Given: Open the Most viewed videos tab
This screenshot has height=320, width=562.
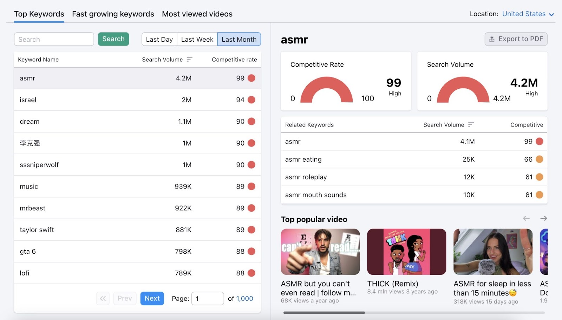Looking at the screenshot, I should click(197, 14).
